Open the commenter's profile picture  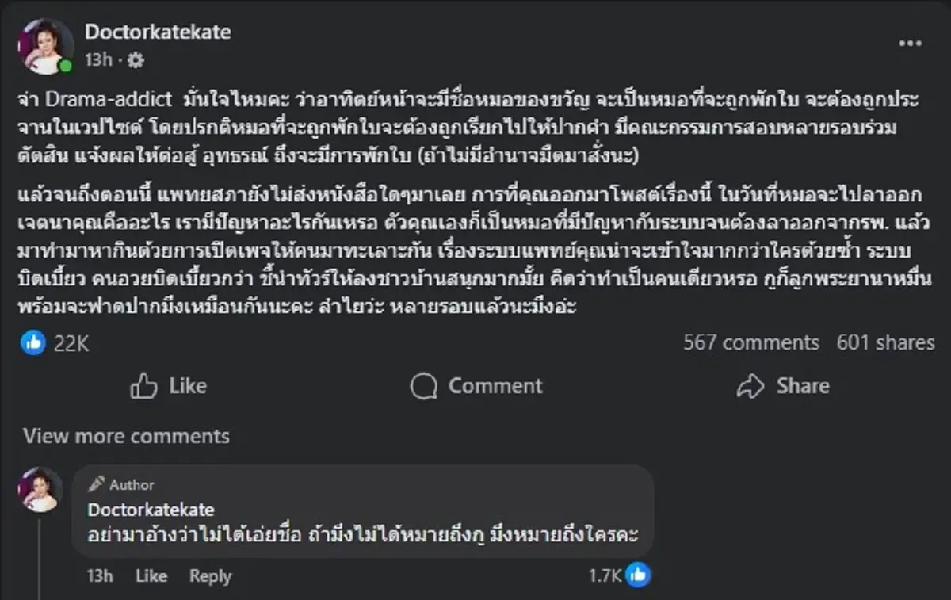pyautogui.click(x=39, y=491)
